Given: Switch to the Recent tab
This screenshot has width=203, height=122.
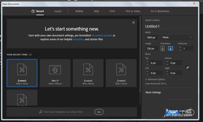Looking at the screenshot, I should [x=40, y=11].
